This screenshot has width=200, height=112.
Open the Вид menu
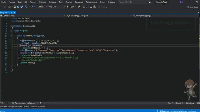click(x=20, y=2)
